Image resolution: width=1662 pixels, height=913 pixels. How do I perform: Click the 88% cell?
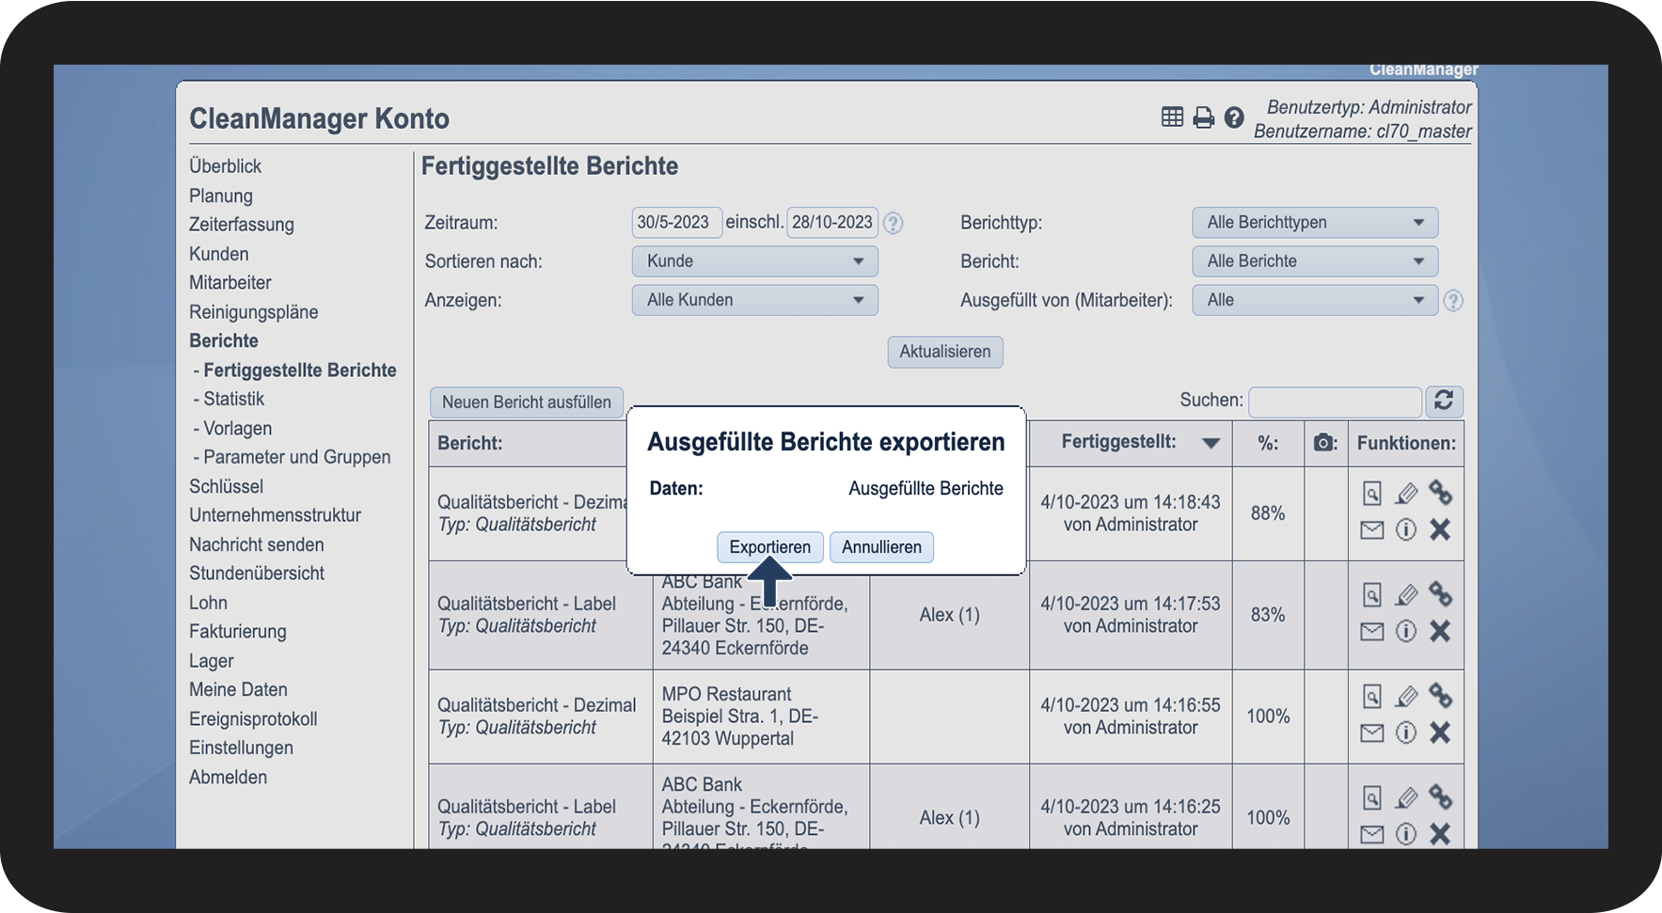pyautogui.click(x=1268, y=513)
